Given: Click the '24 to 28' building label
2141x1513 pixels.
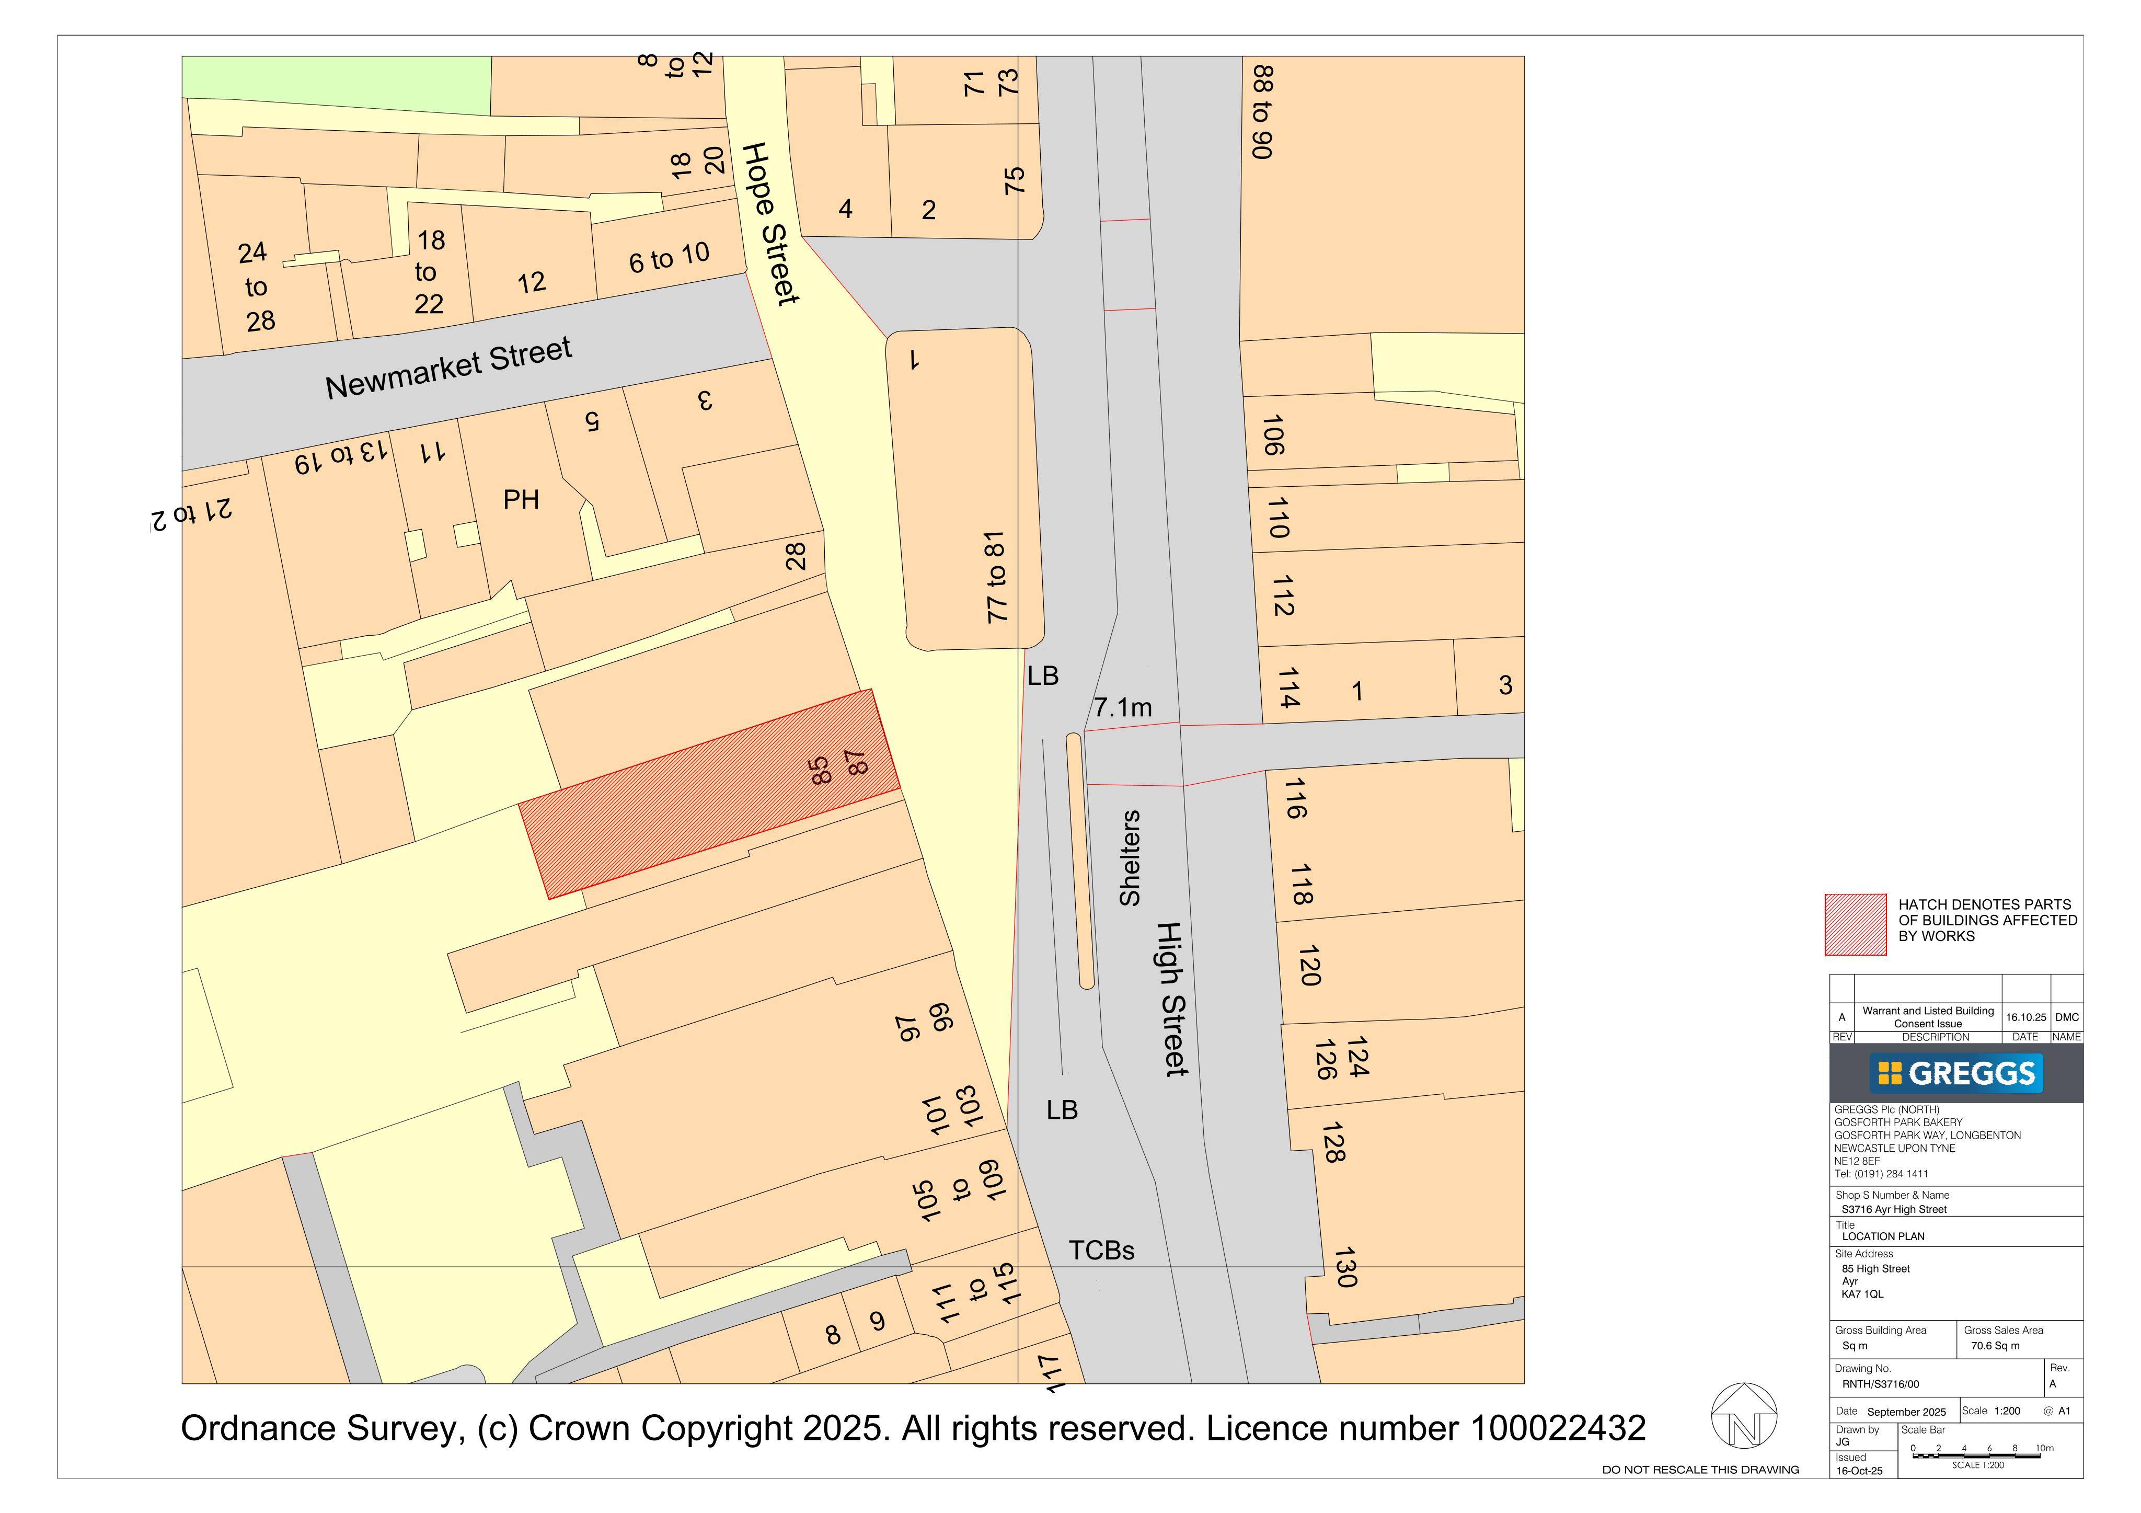Looking at the screenshot, I should pyautogui.click(x=256, y=286).
